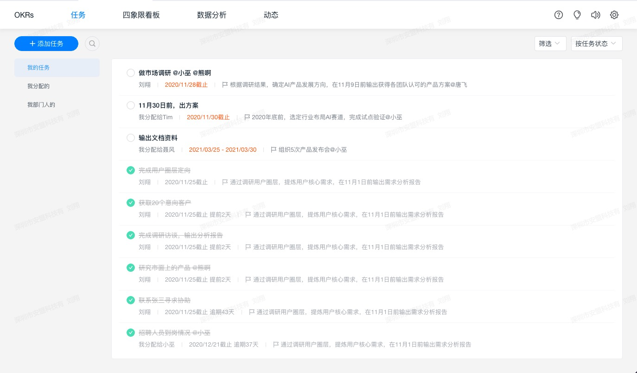Select 我部门人的 in sidebar

coord(57,105)
